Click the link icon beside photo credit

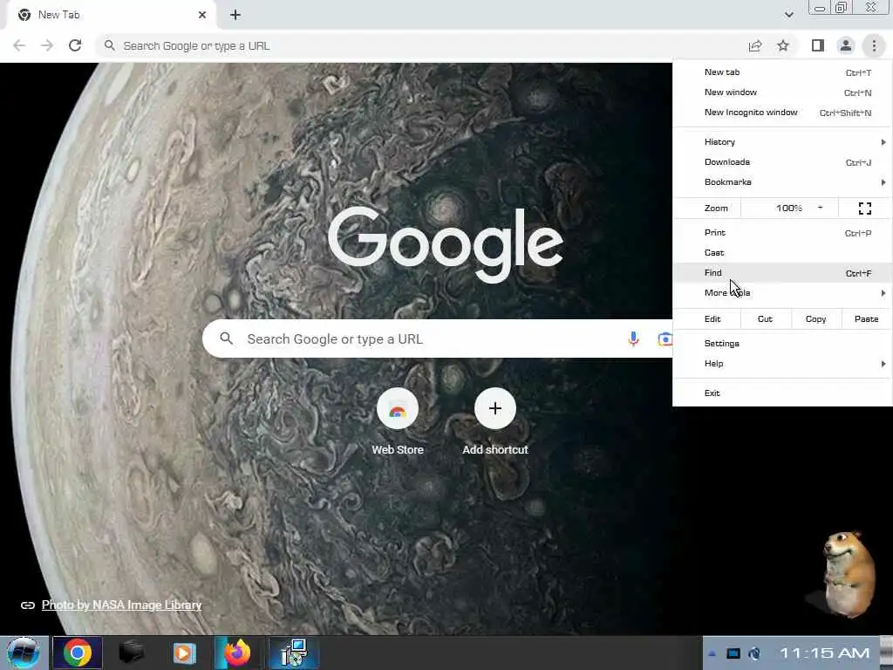tap(27, 605)
